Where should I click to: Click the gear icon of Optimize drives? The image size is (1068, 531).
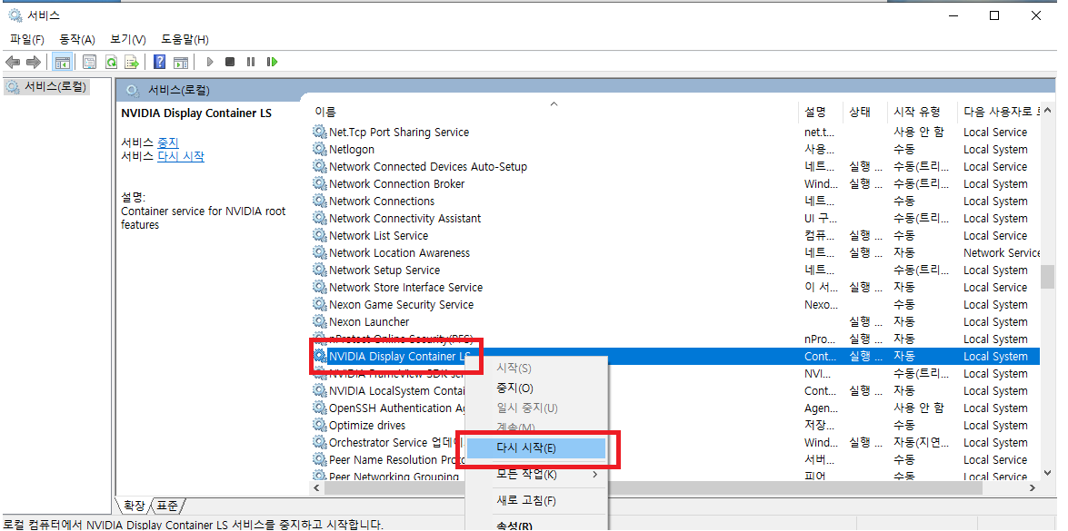[319, 426]
